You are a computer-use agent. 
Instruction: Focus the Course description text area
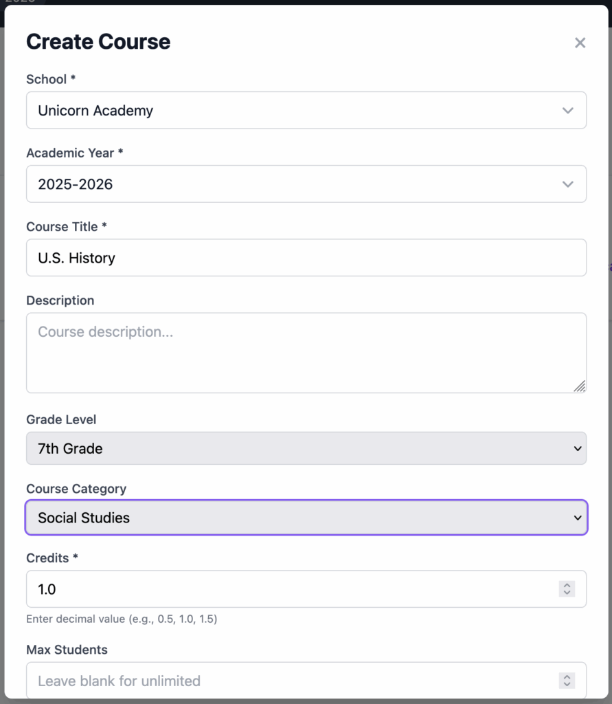click(306, 353)
